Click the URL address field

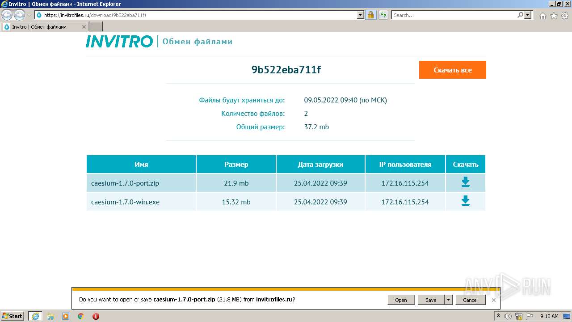(x=200, y=15)
